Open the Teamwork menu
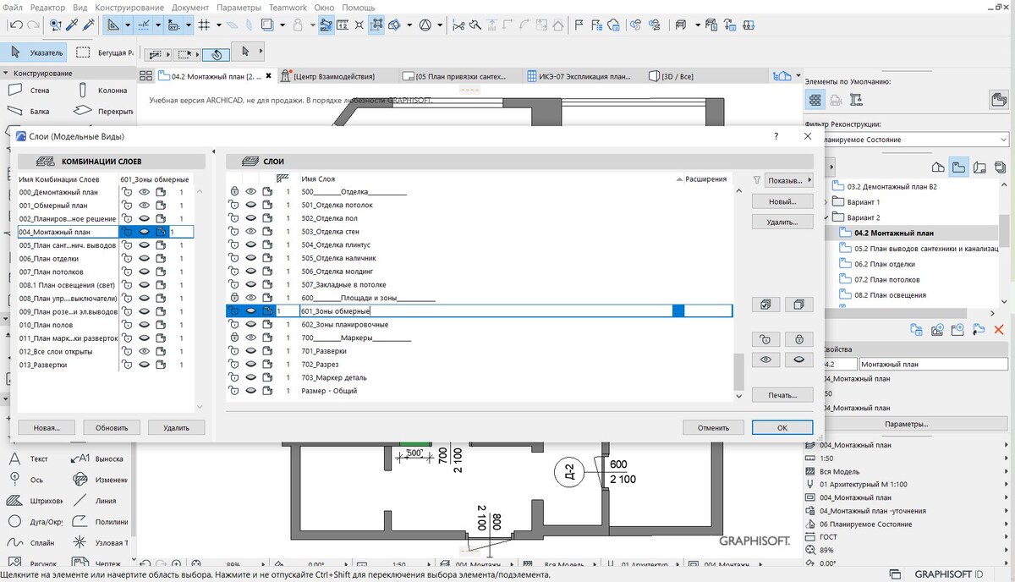This screenshot has height=582, width=1015. point(288,7)
